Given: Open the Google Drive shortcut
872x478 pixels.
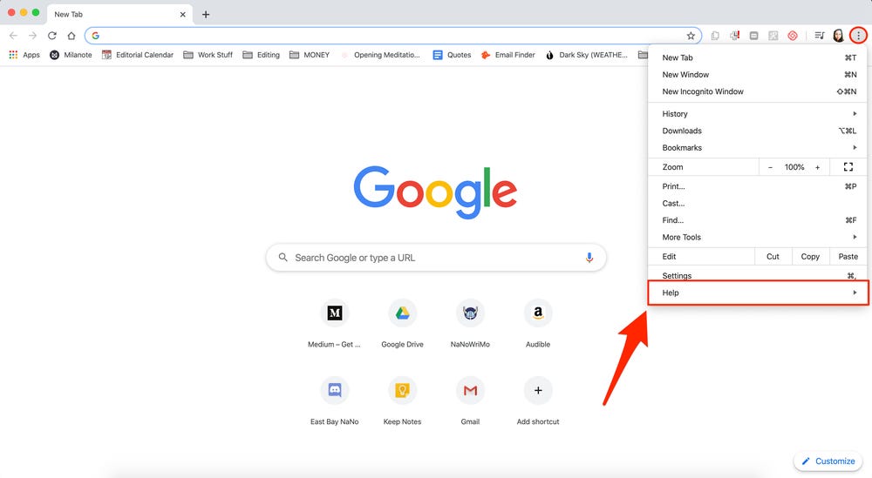Looking at the screenshot, I should [x=402, y=313].
